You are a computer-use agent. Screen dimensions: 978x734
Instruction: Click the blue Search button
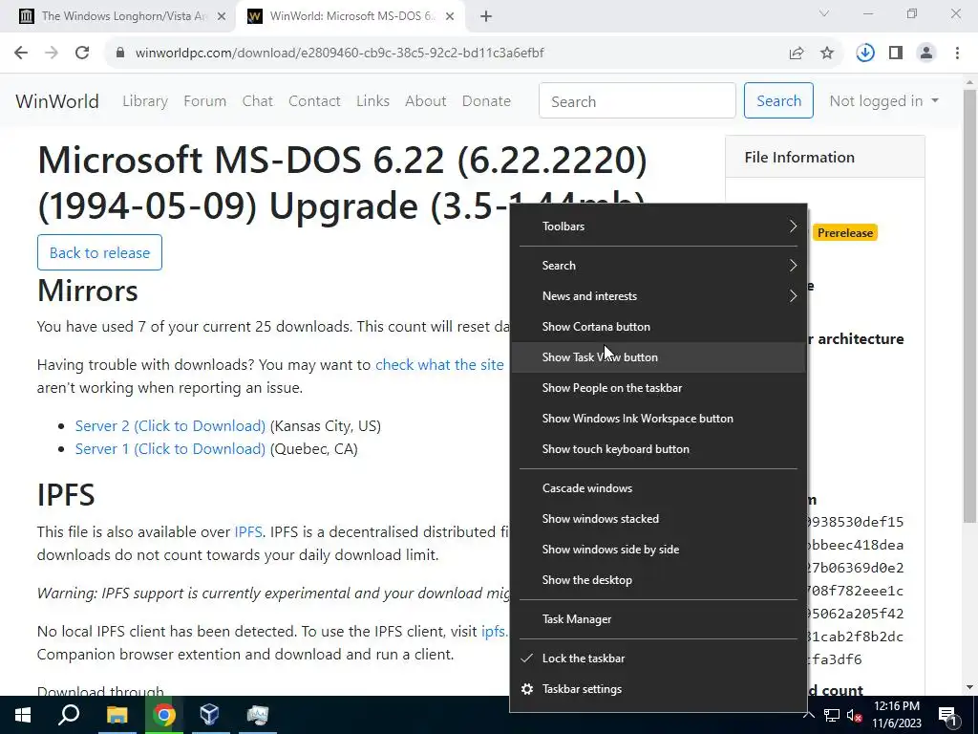778,100
